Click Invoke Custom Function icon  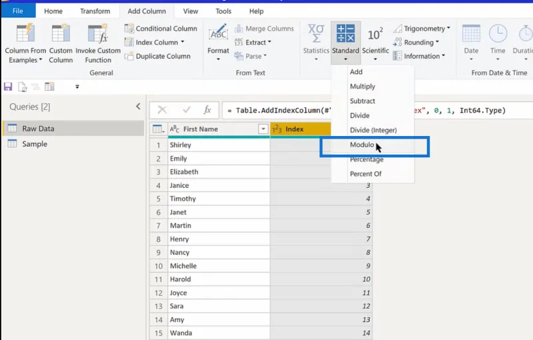pos(97,33)
